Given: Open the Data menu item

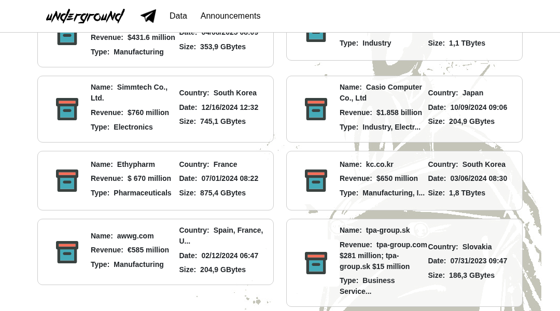Looking at the screenshot, I should pos(178,16).
